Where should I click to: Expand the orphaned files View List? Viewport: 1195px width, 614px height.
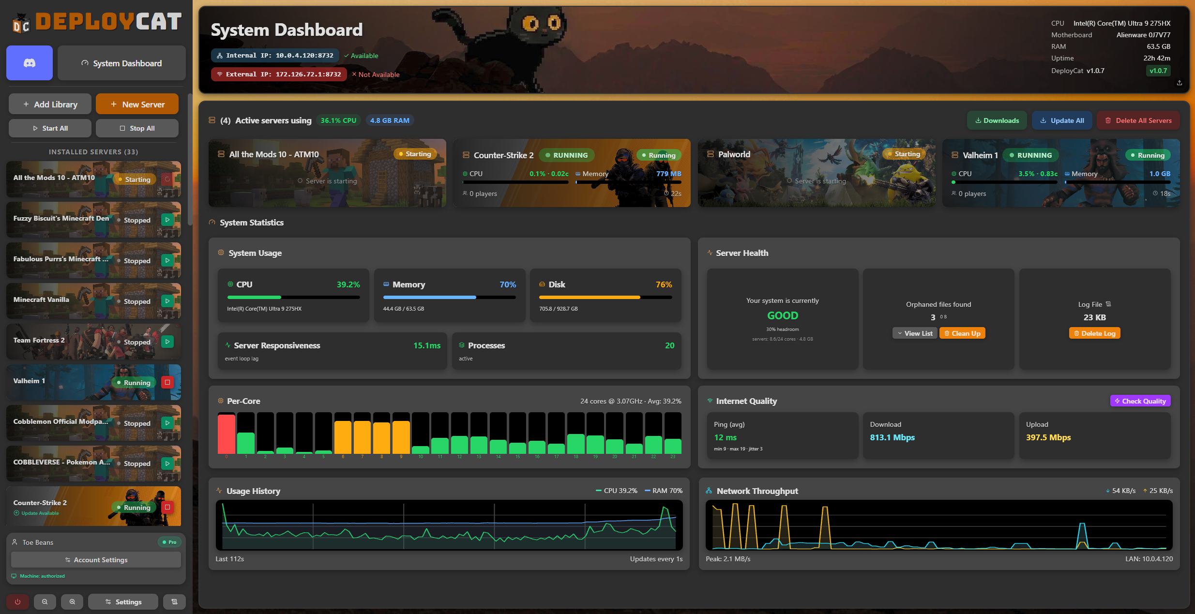pyautogui.click(x=915, y=333)
